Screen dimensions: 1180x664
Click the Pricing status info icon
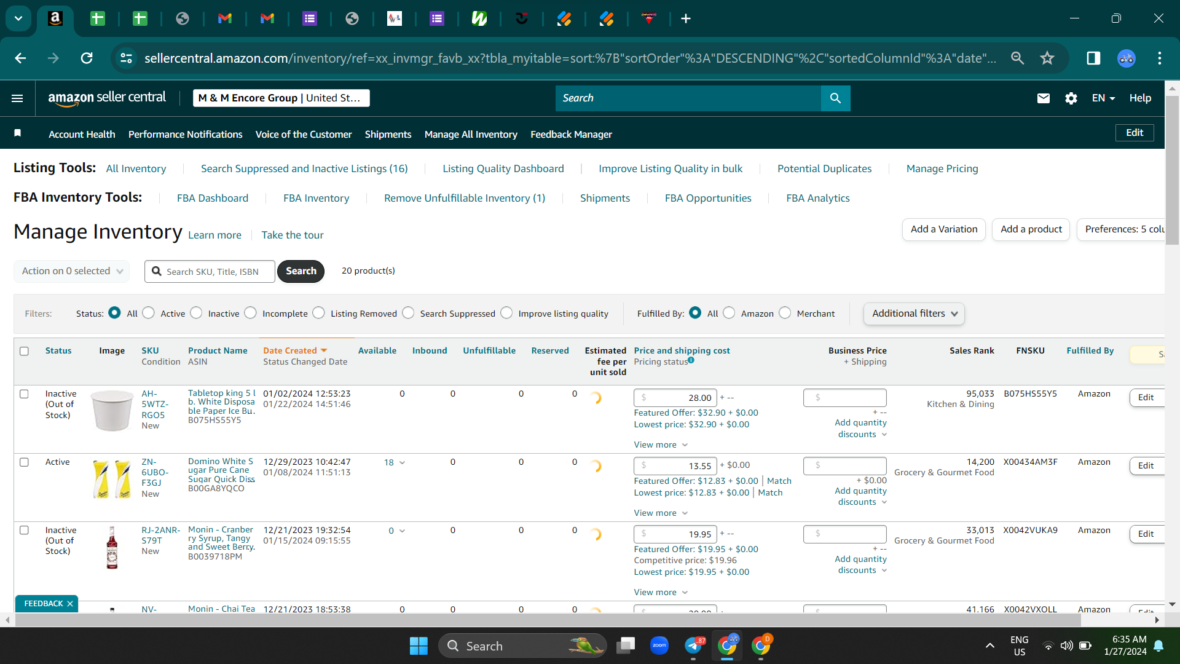tap(691, 360)
